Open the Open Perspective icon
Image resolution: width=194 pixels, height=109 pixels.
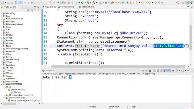click(183, 3)
